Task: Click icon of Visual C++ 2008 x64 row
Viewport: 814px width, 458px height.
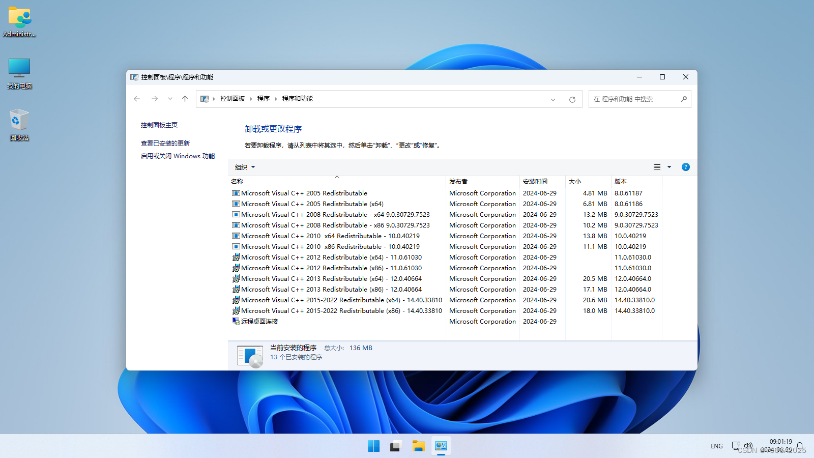Action: coord(236,215)
